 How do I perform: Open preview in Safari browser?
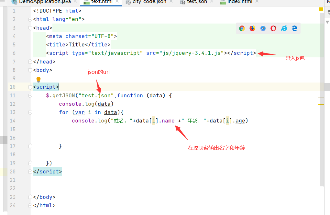pyautogui.click(x=263, y=28)
